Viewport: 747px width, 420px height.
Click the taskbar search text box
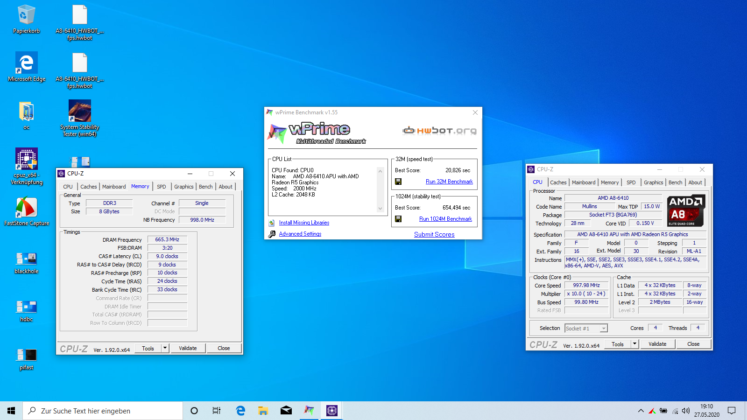click(103, 411)
